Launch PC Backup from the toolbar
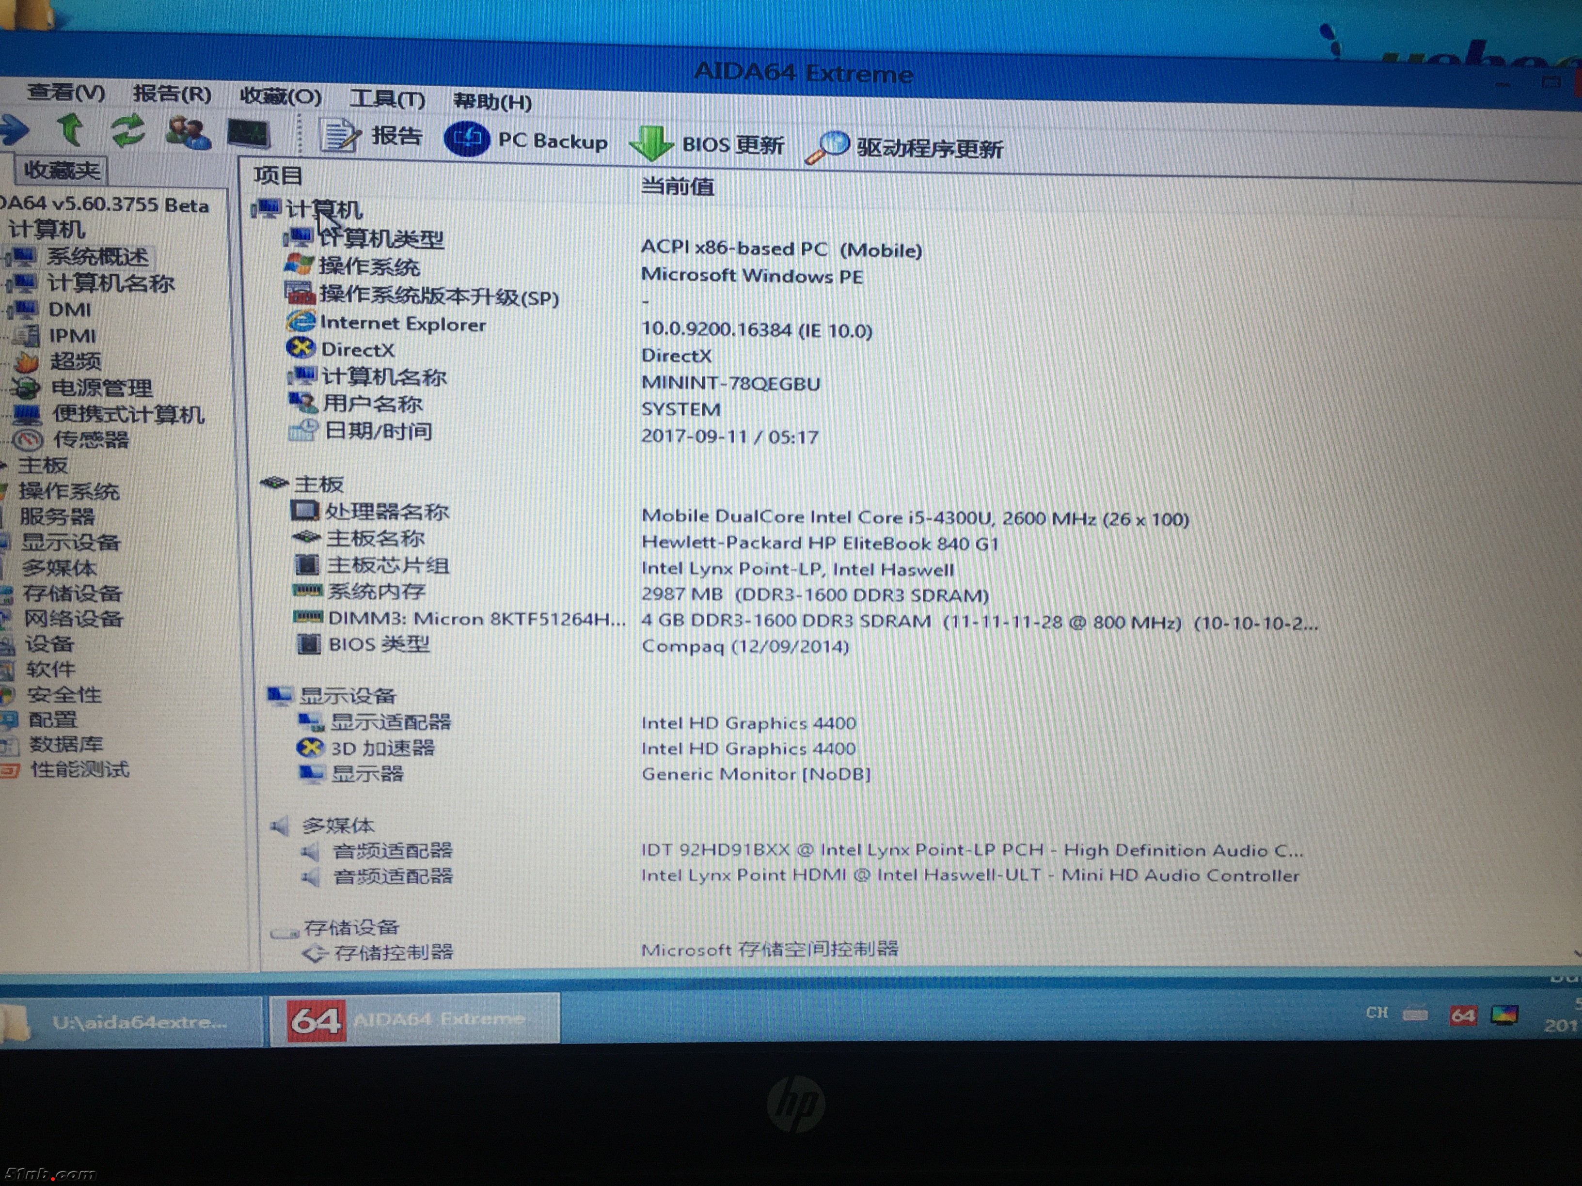Viewport: 1582px width, 1186px height. 526,140
